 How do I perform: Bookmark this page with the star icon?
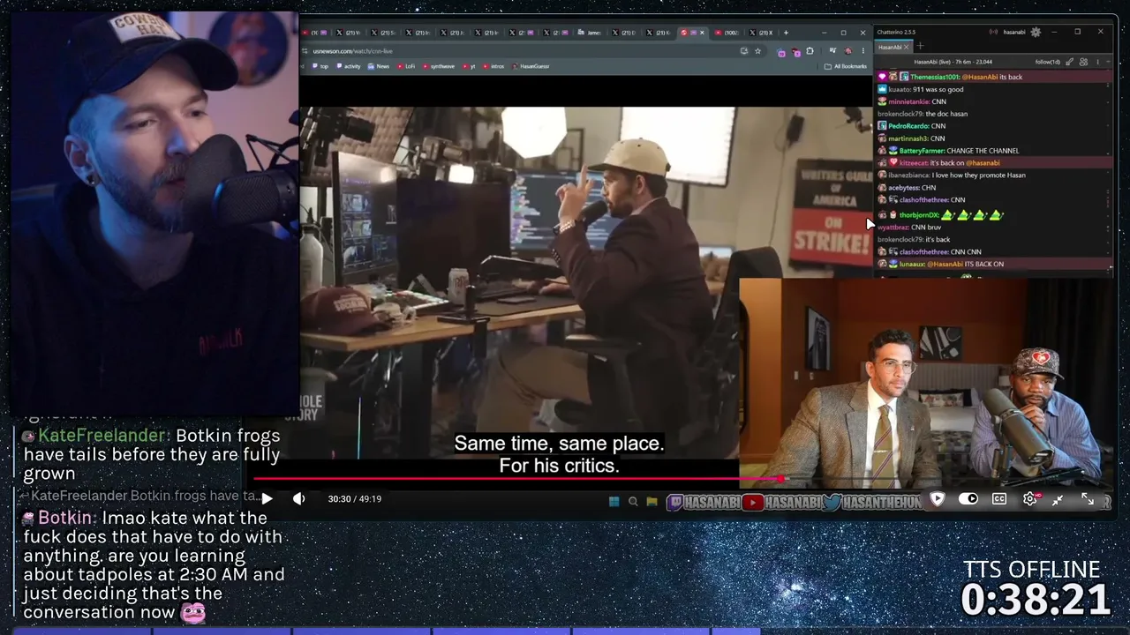click(x=757, y=51)
